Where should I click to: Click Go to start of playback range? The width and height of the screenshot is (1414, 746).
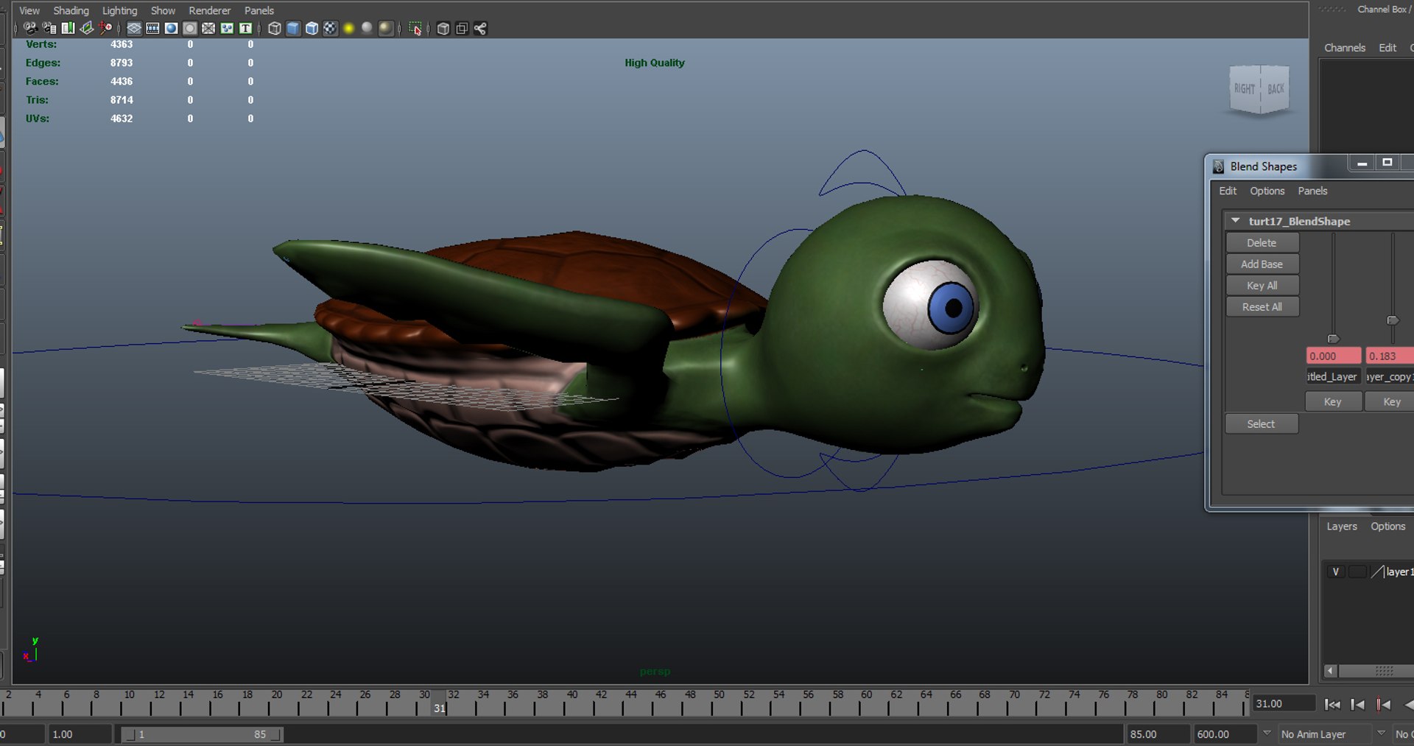[x=1332, y=705]
